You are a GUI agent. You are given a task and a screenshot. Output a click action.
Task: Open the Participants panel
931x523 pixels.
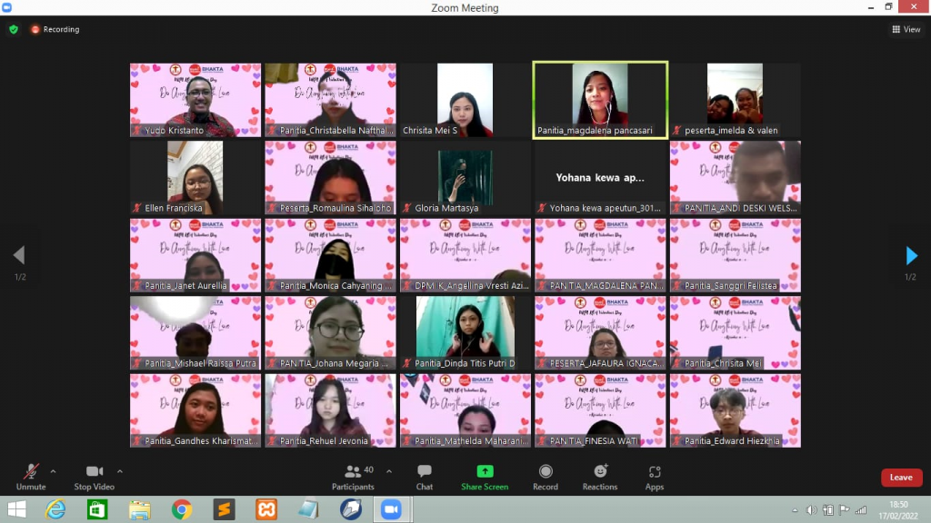(353, 476)
